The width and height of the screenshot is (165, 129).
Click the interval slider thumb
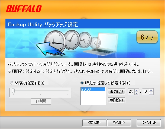(13, 91)
